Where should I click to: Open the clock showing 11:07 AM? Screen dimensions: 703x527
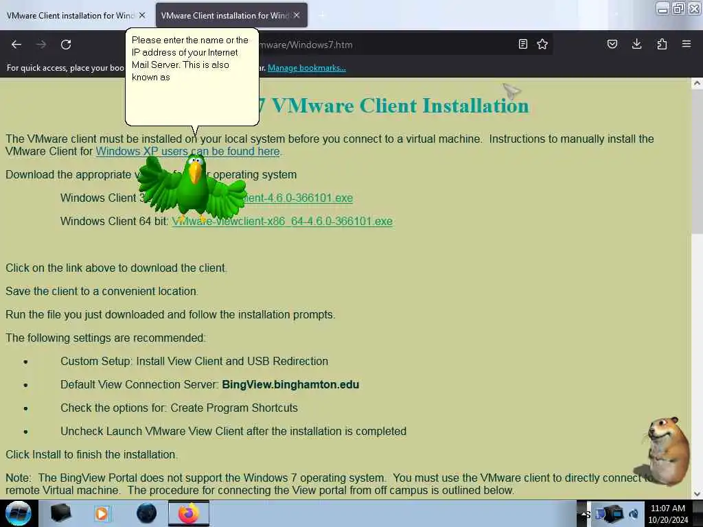pos(668,514)
